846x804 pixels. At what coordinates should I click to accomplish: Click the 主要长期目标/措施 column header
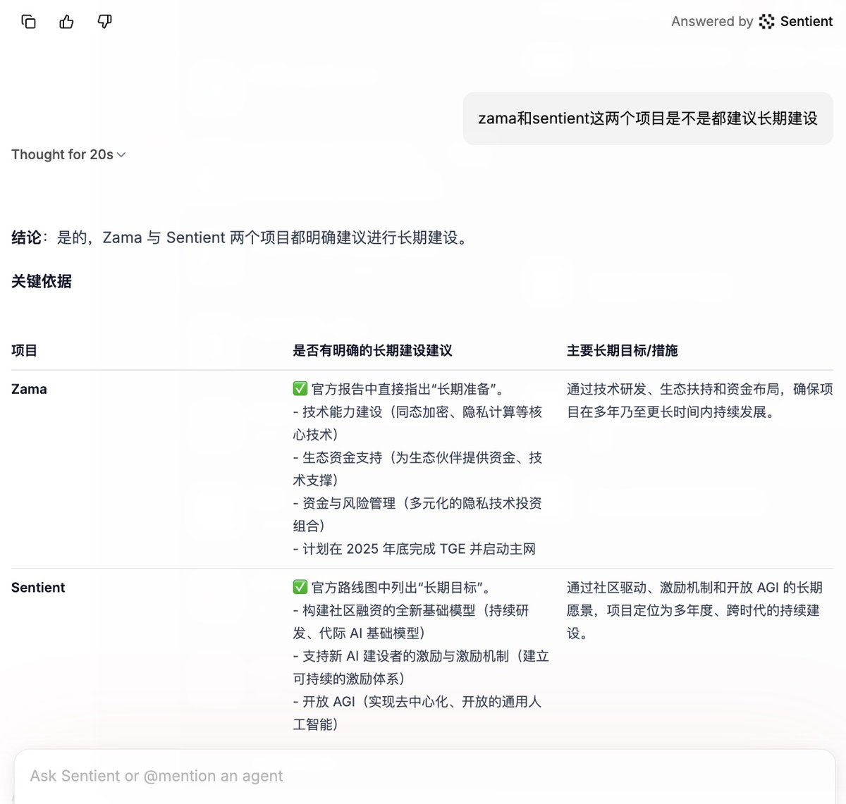pyautogui.click(x=622, y=350)
